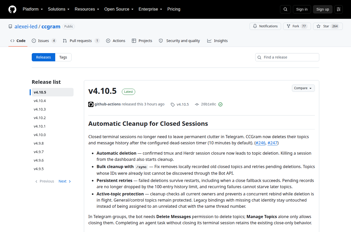Open the v4.10.5 release title

pos(102,91)
